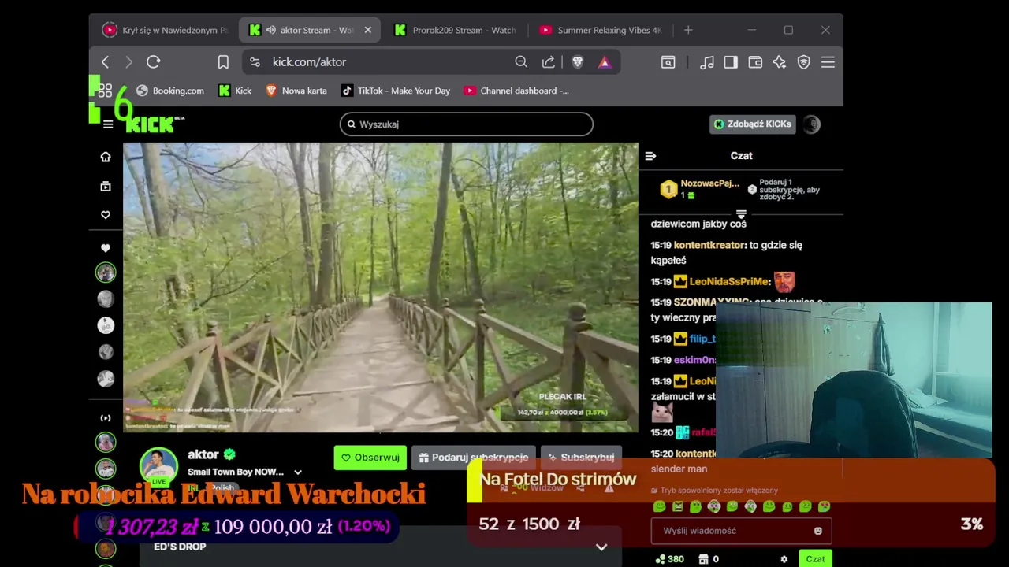1009x567 pixels.
Task: Open emoji picker in message field
Action: pyautogui.click(x=817, y=531)
